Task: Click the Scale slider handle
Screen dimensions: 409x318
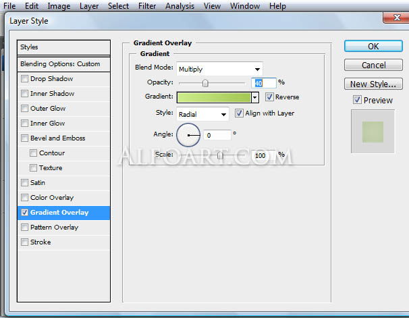Action: click(x=220, y=155)
